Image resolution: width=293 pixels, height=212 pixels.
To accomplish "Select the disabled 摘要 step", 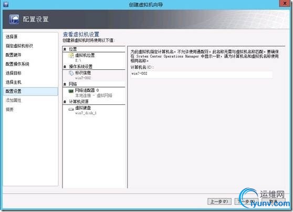I will (9, 110).
